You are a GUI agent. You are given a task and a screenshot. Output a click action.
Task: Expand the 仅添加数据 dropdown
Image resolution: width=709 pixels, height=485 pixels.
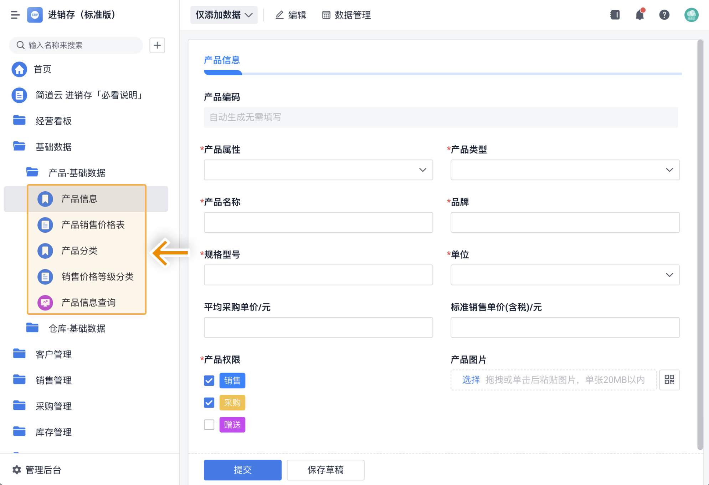[x=224, y=15]
